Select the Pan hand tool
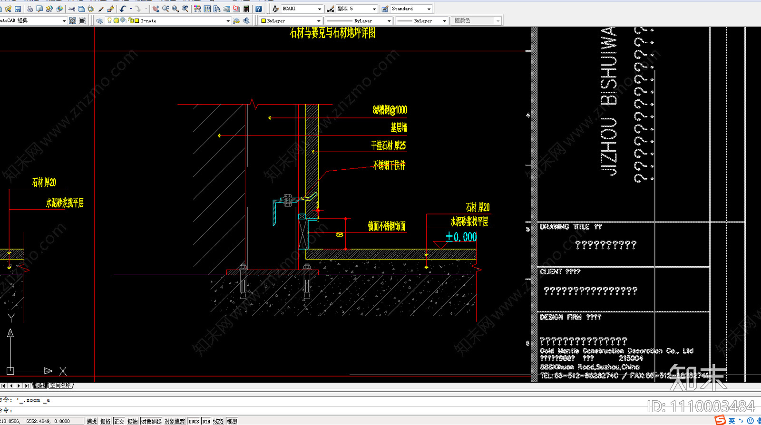This screenshot has height=425, width=761. [156, 9]
